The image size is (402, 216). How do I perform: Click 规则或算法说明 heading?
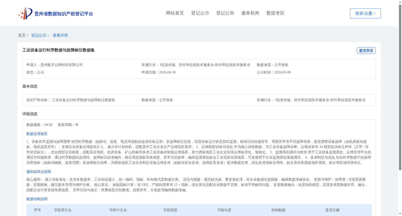tap(39, 172)
